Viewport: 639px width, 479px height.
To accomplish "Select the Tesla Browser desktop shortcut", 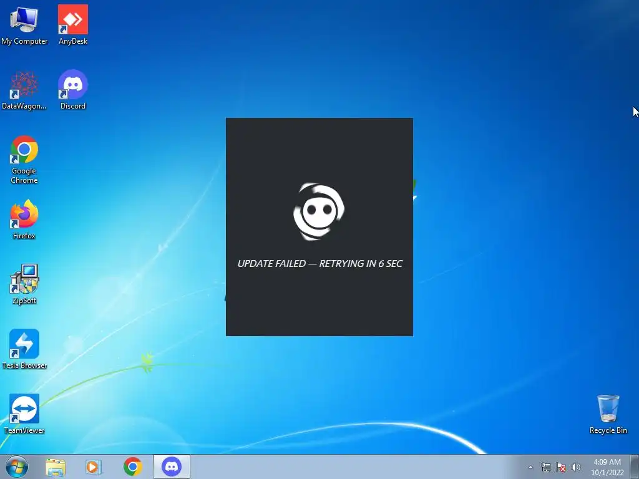I will (x=24, y=349).
